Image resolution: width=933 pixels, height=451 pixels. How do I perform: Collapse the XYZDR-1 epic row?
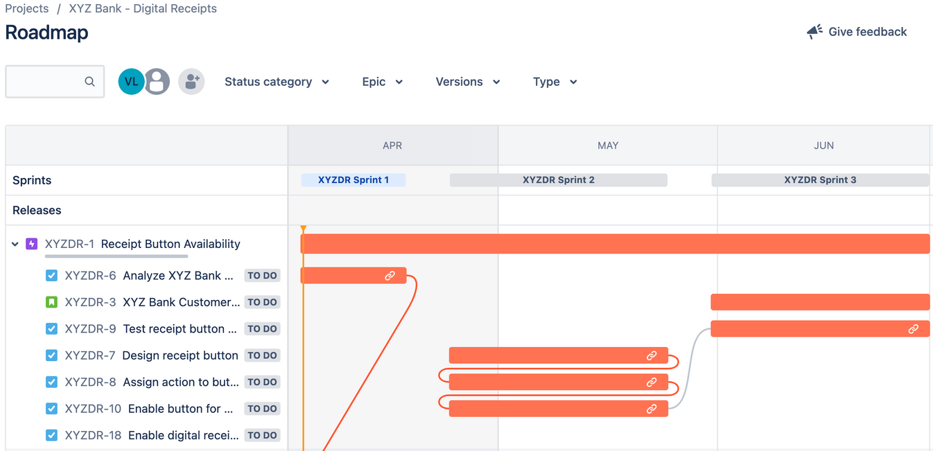point(15,244)
